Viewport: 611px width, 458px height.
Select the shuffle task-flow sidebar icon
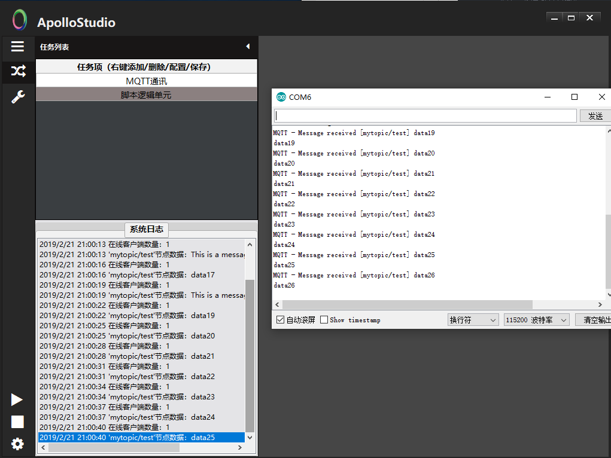18,71
